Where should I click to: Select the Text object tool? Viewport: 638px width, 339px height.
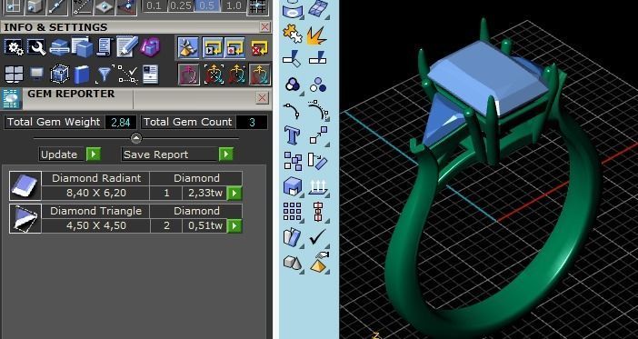point(292,135)
